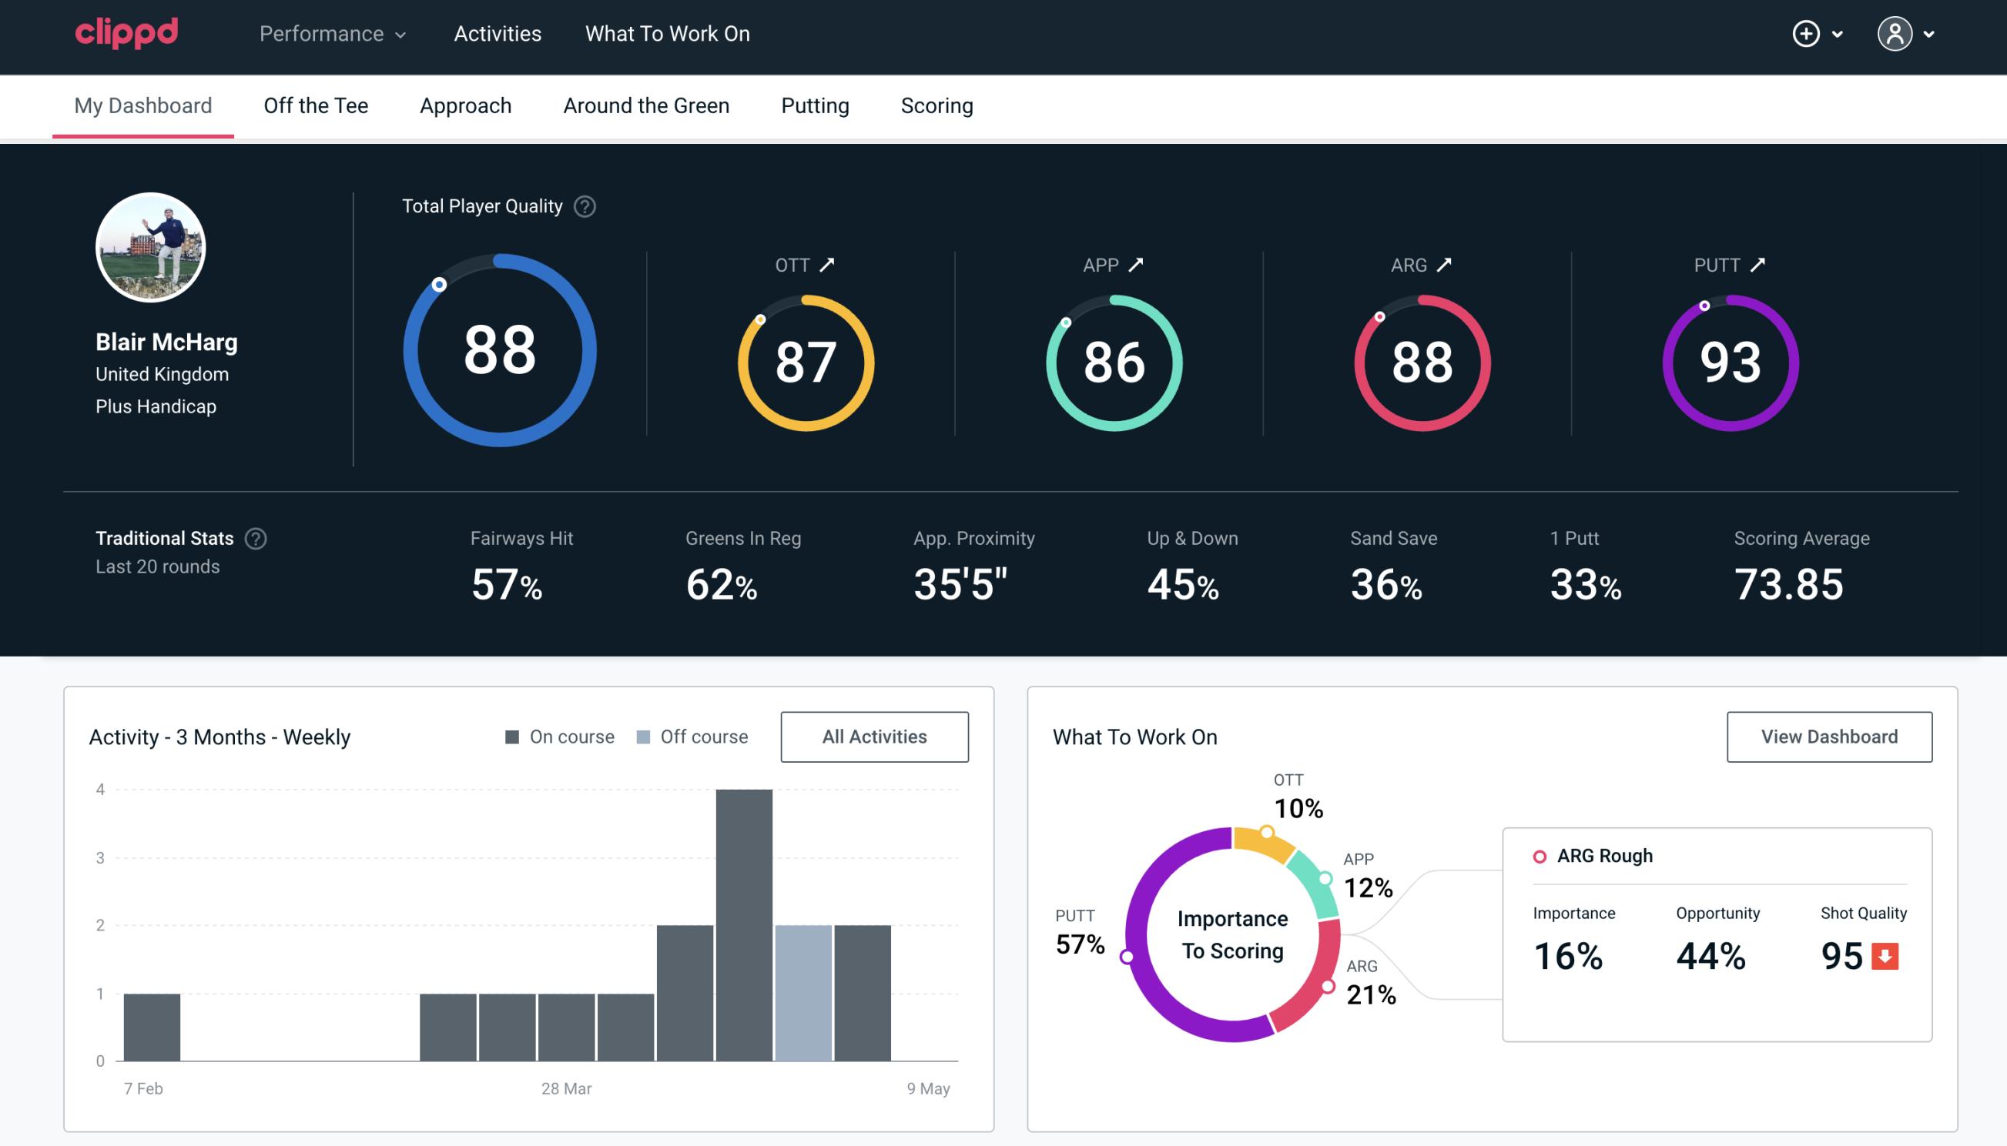Click the All Activities button

click(x=874, y=736)
